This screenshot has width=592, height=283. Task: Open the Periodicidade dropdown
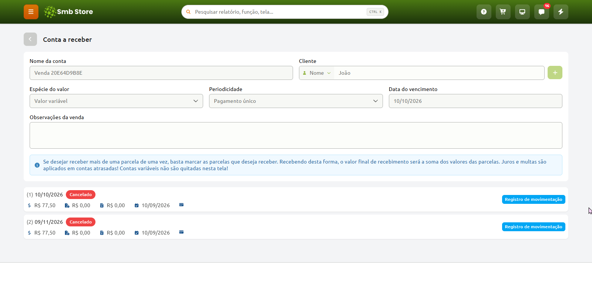pos(296,101)
